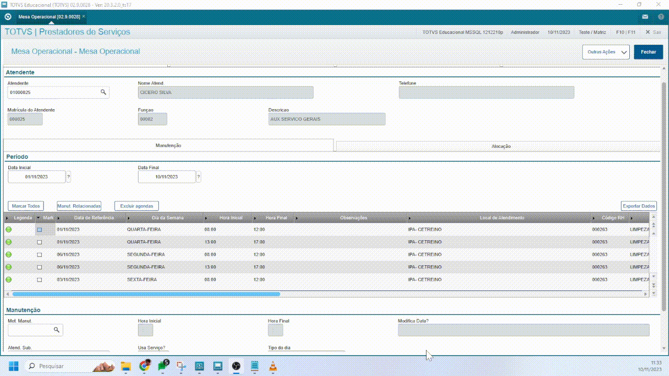This screenshot has height=376, width=669.
Task: Open VLC media player from taskbar
Action: [x=273, y=366]
